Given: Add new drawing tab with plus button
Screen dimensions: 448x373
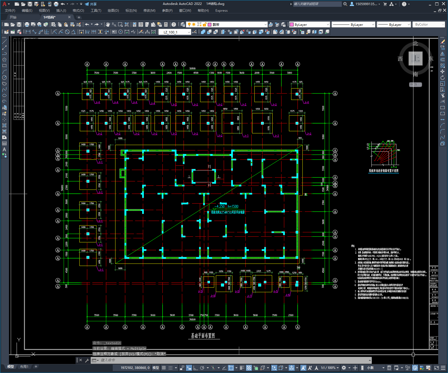Looking at the screenshot, I should [79, 17].
